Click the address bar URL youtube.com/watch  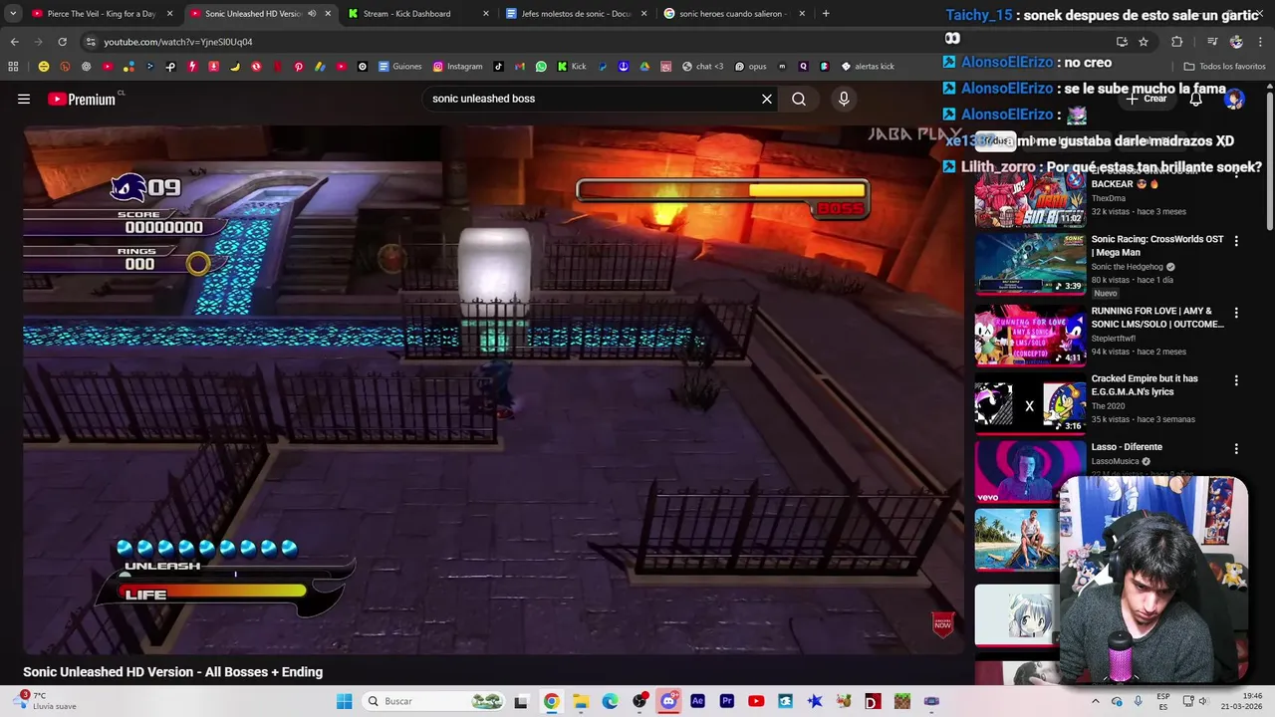178,42
